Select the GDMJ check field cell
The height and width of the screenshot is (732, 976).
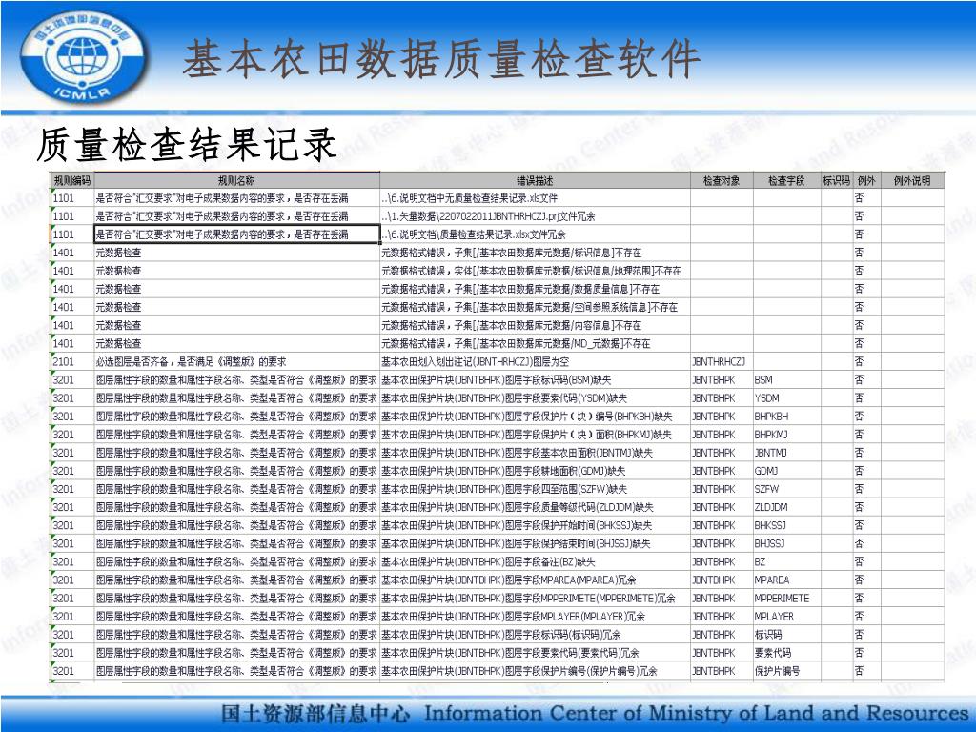(x=786, y=471)
